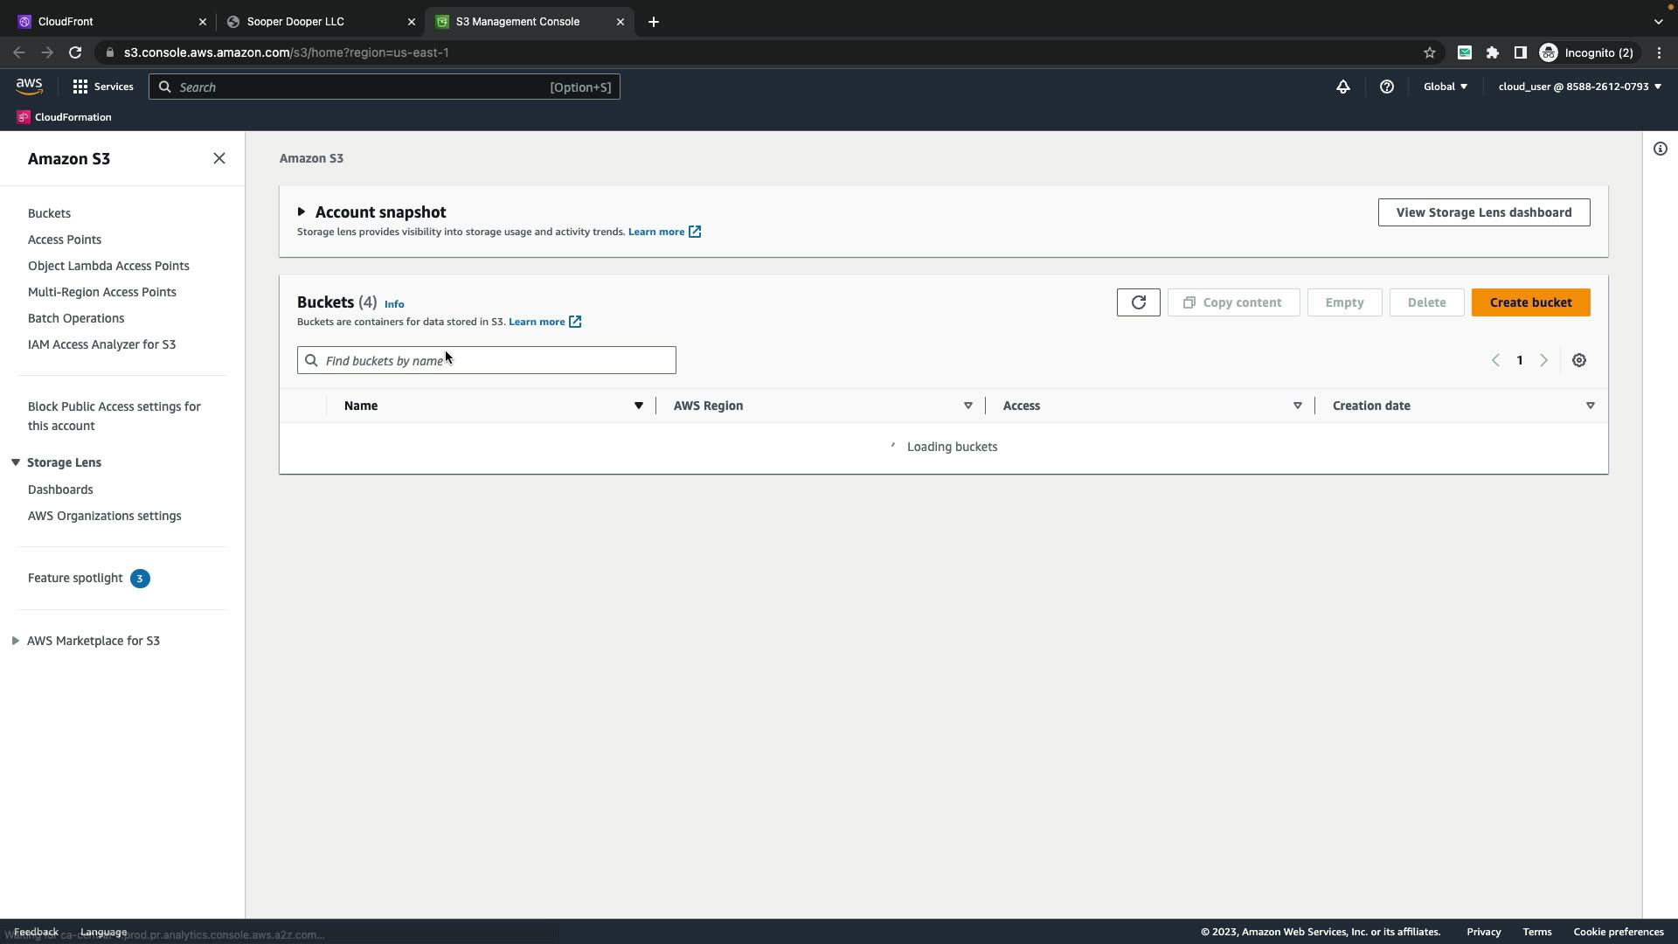Switch to the CloudFront browser tab
Image resolution: width=1678 pixels, height=944 pixels.
click(105, 22)
